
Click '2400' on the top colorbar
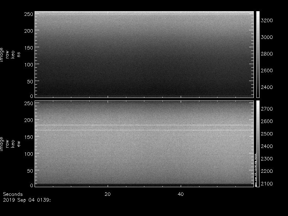(x=267, y=87)
